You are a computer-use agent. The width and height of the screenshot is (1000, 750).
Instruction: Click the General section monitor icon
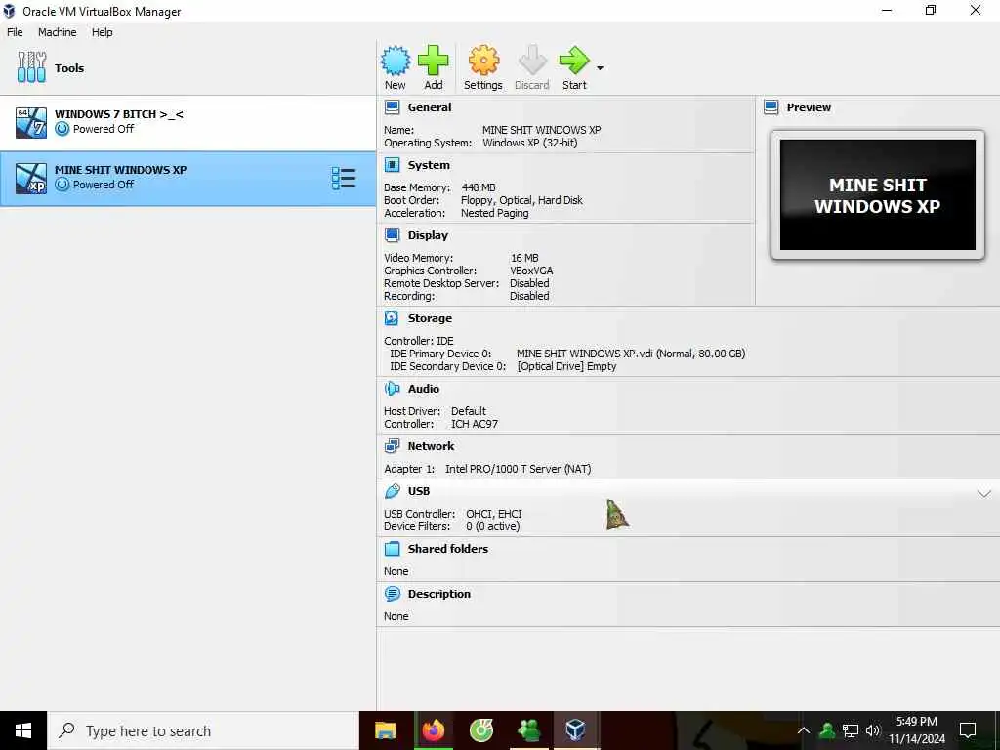393,107
